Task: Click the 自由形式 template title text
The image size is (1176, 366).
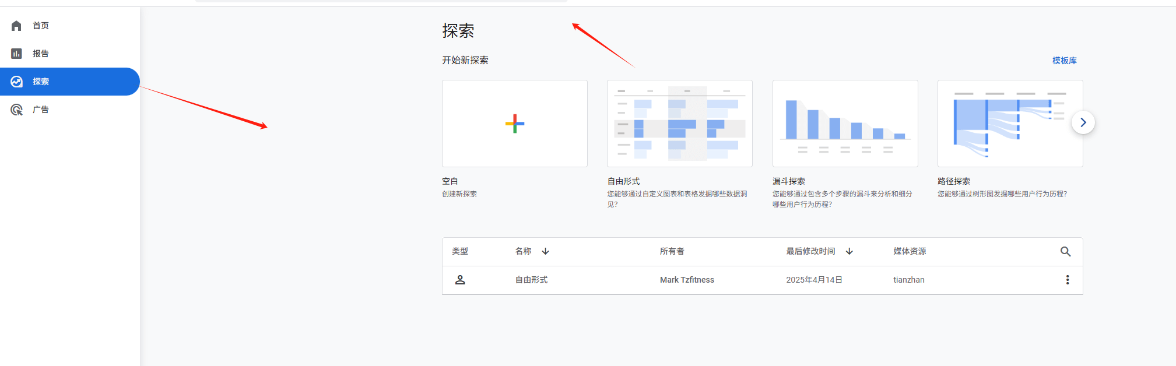Action: (623, 181)
